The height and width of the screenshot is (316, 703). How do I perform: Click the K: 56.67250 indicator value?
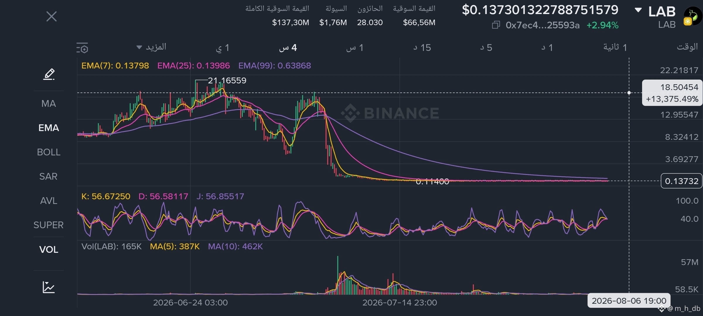tap(106, 196)
